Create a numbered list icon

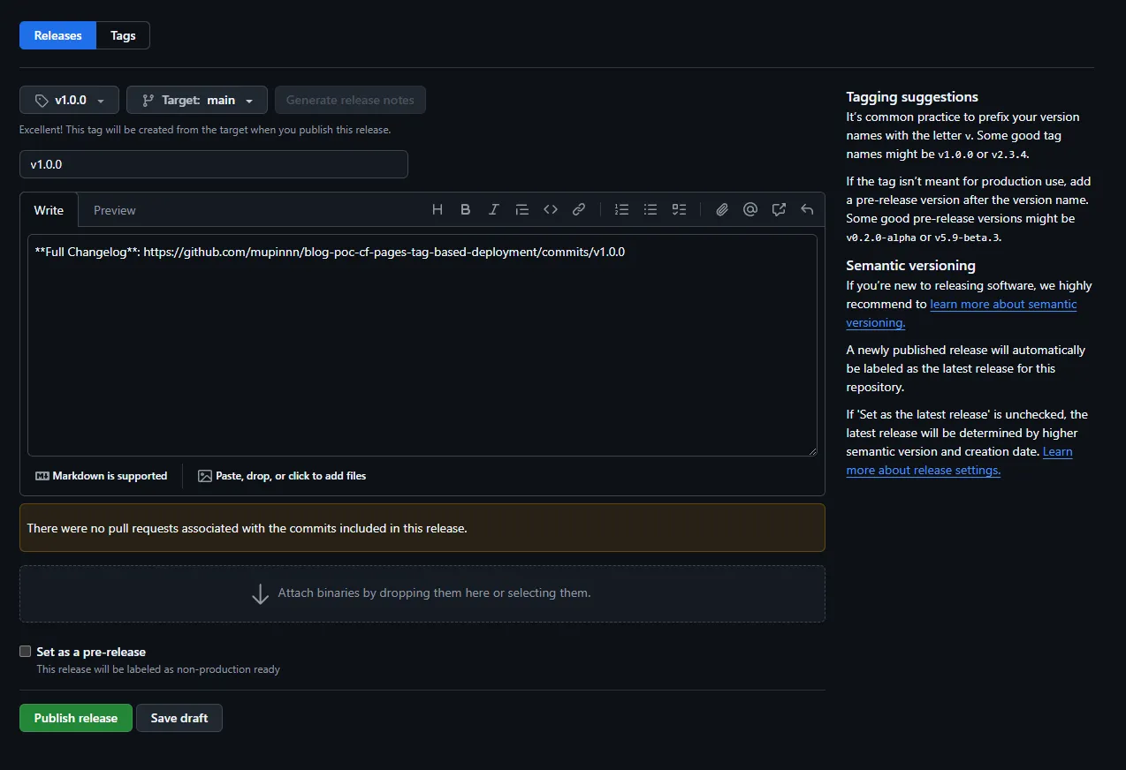click(x=621, y=209)
